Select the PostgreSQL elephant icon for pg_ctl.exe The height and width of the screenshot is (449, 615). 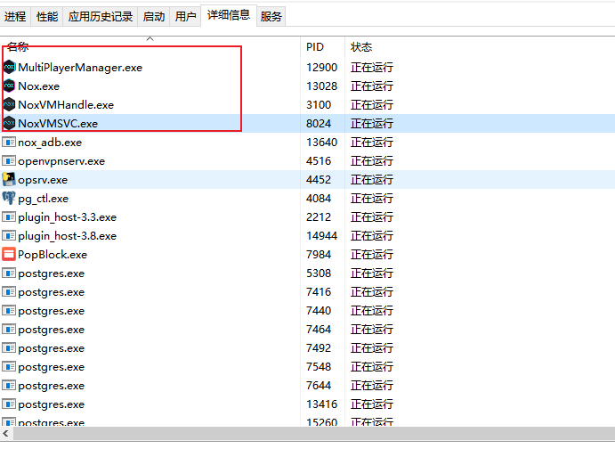point(9,198)
